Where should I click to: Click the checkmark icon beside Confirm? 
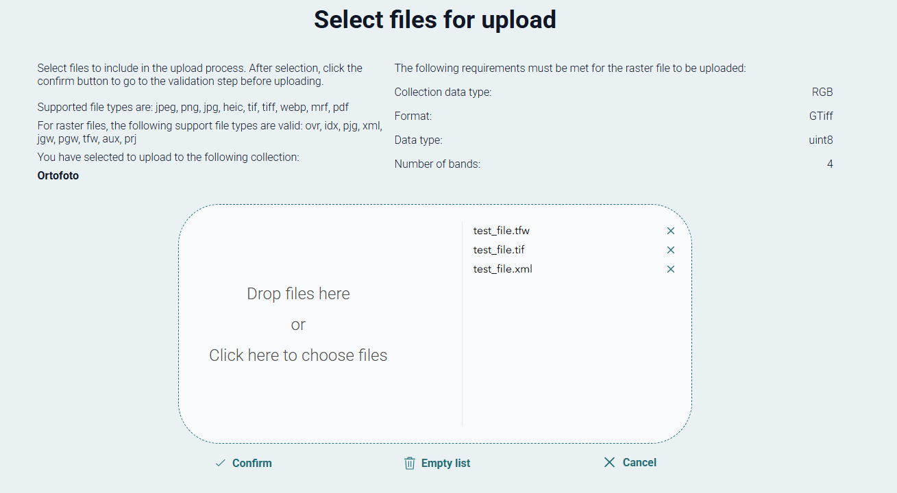coord(220,463)
